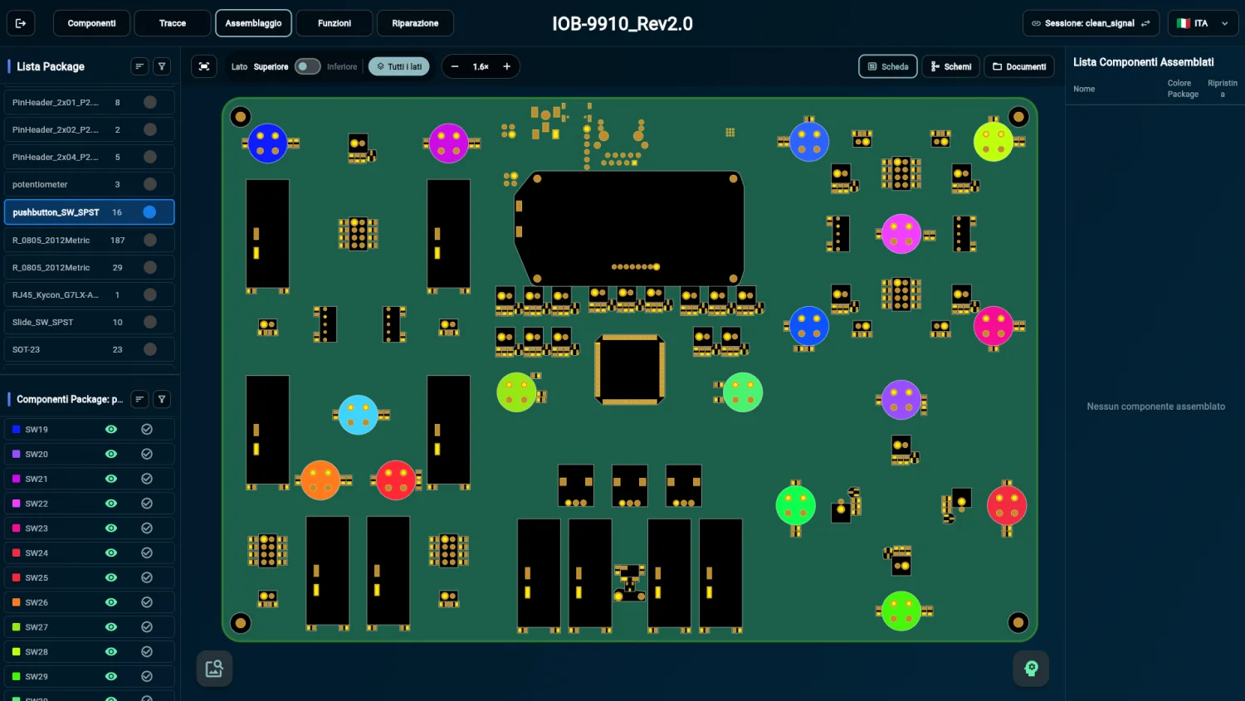Viewport: 1245px width, 701px height.
Task: Select the RJ45_Kycon_G7LX-A package row
Action: pos(90,295)
